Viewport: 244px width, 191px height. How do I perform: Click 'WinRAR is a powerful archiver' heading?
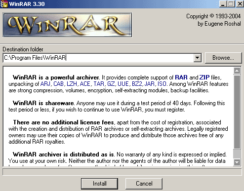(x=56, y=77)
